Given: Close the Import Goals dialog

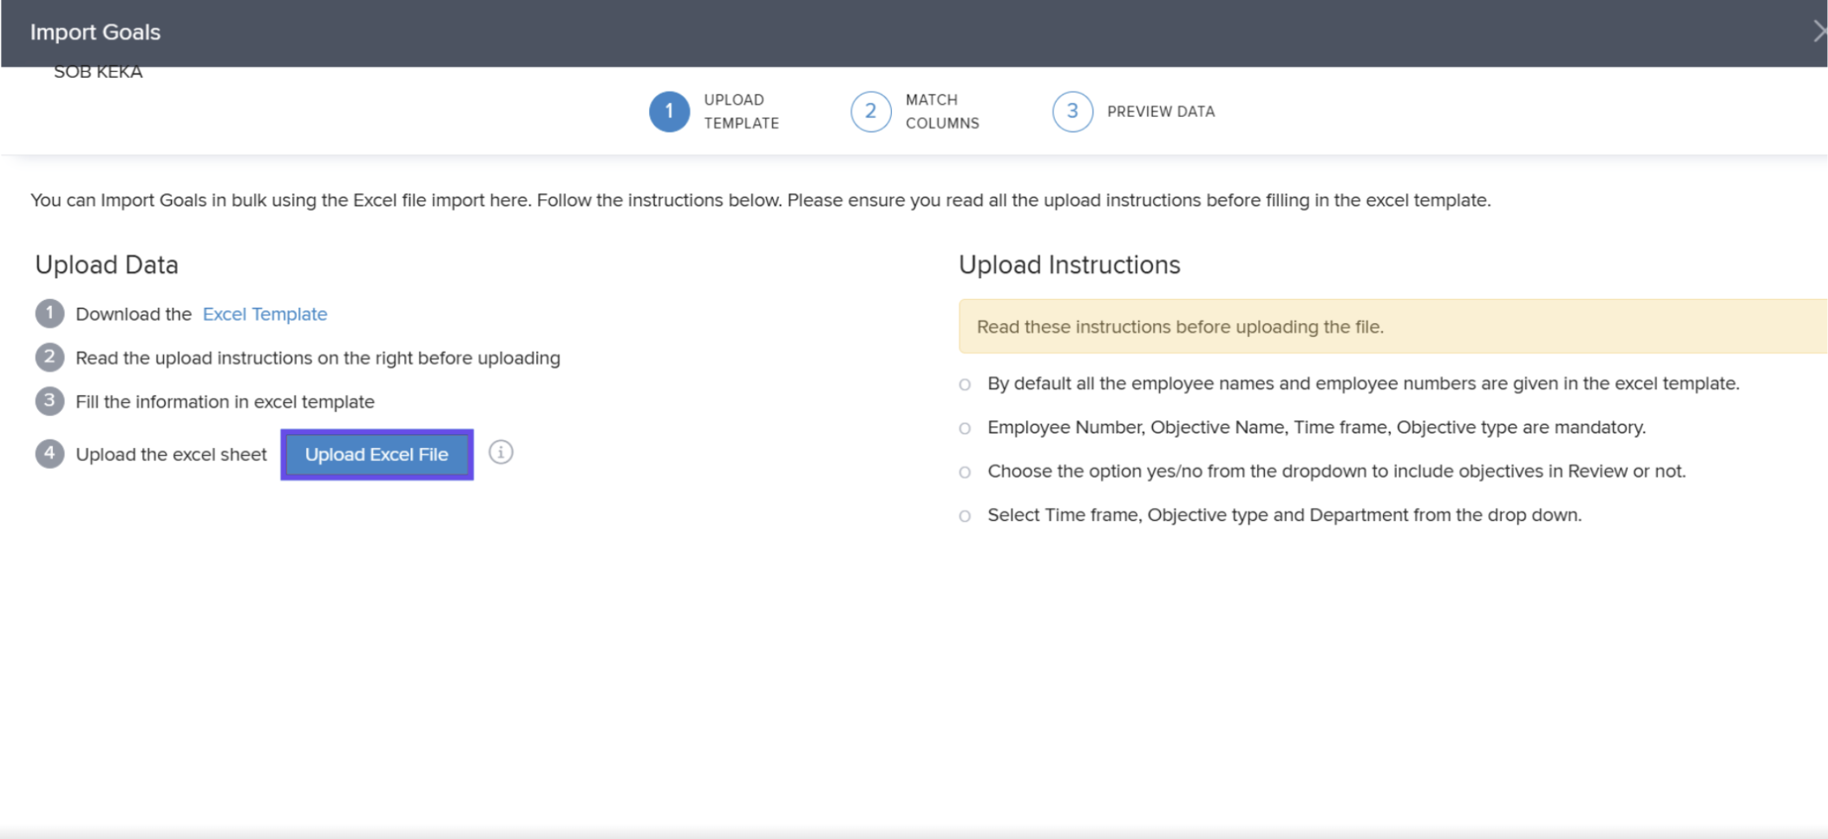Looking at the screenshot, I should click(x=1818, y=32).
